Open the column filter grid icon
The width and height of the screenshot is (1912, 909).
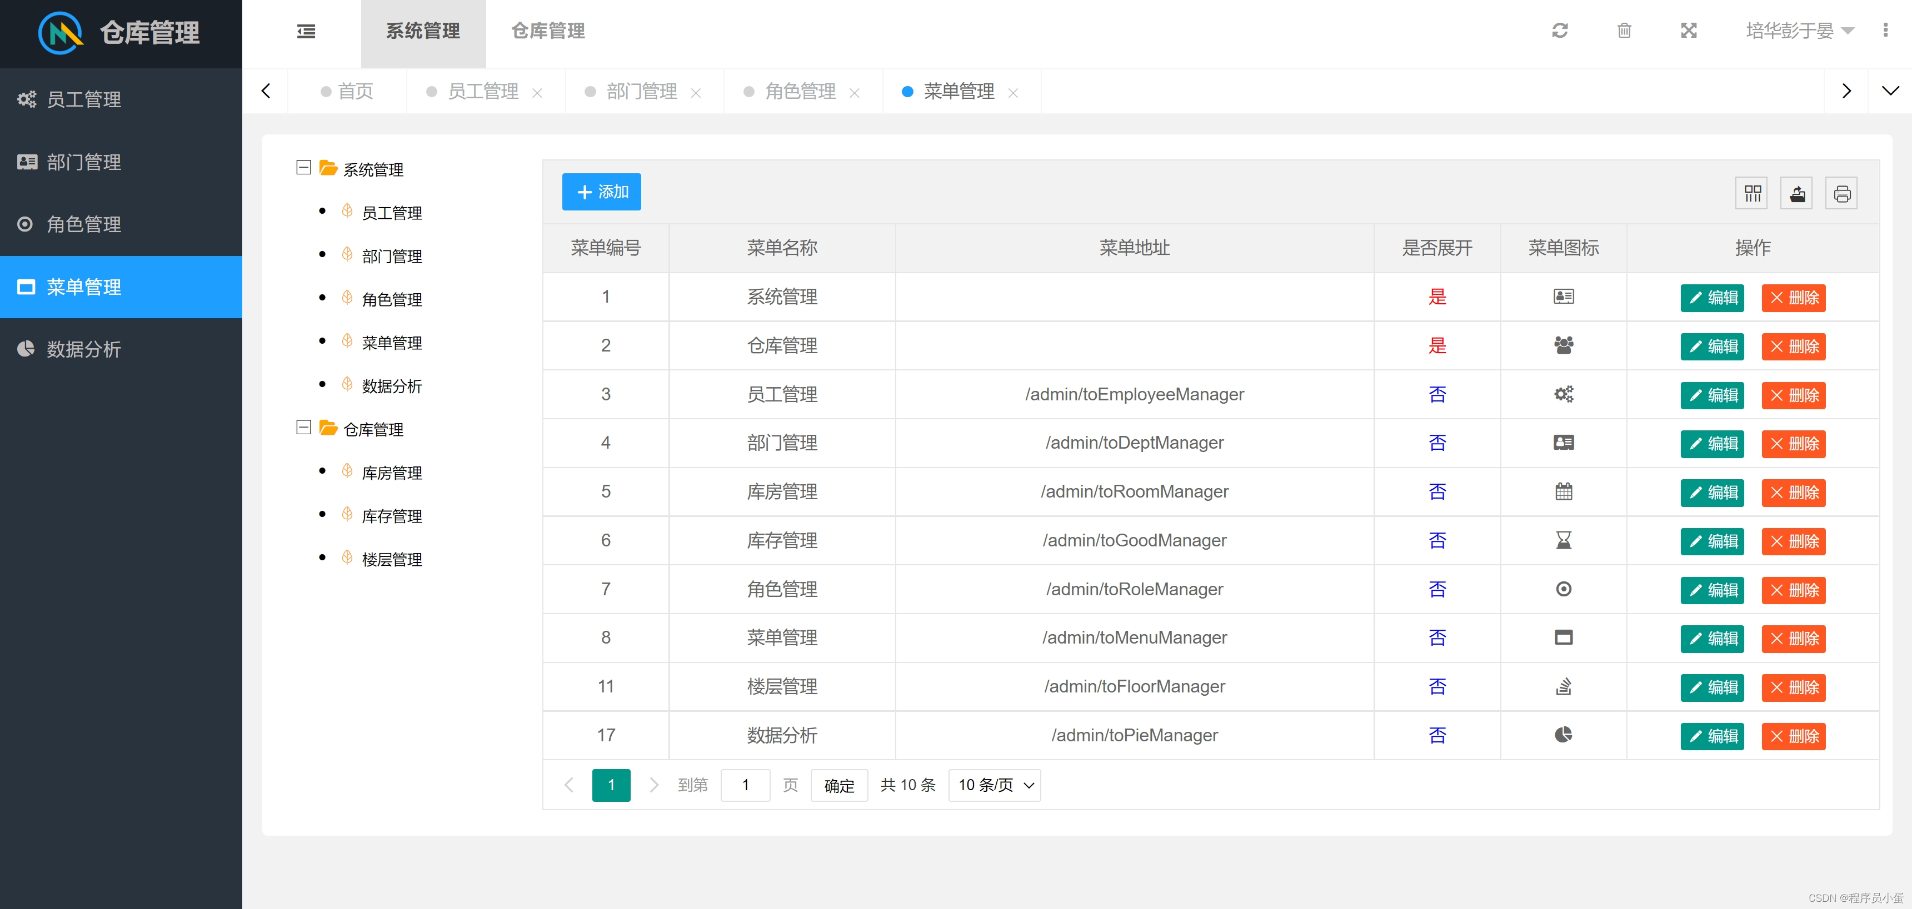pyautogui.click(x=1753, y=194)
